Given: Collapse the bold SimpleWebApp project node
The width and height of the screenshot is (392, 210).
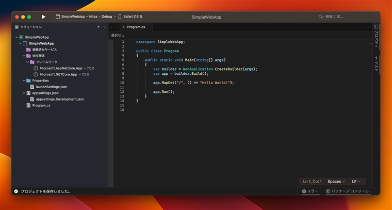Looking at the screenshot, I should pyautogui.click(x=21, y=43).
